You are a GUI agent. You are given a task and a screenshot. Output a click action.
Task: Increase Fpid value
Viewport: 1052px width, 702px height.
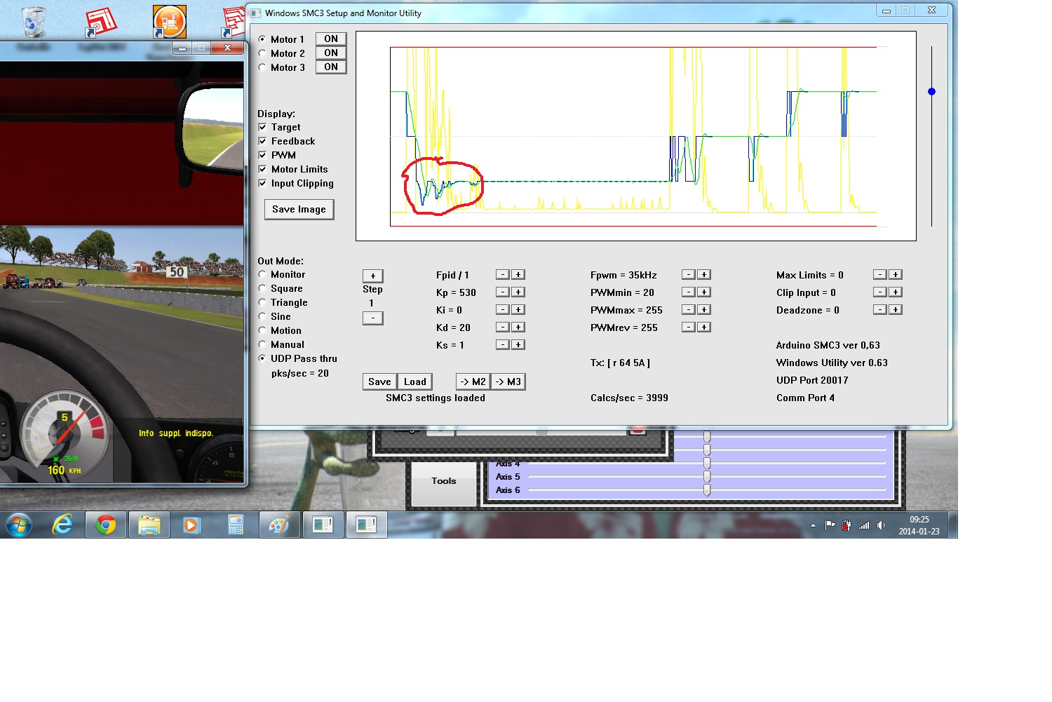tap(518, 274)
